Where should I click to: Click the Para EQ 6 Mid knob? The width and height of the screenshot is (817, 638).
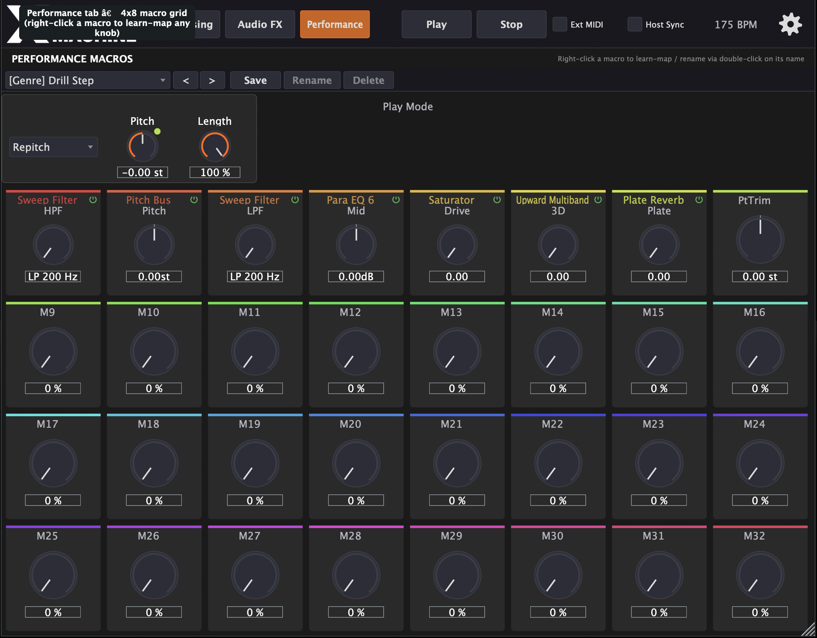[x=356, y=245]
